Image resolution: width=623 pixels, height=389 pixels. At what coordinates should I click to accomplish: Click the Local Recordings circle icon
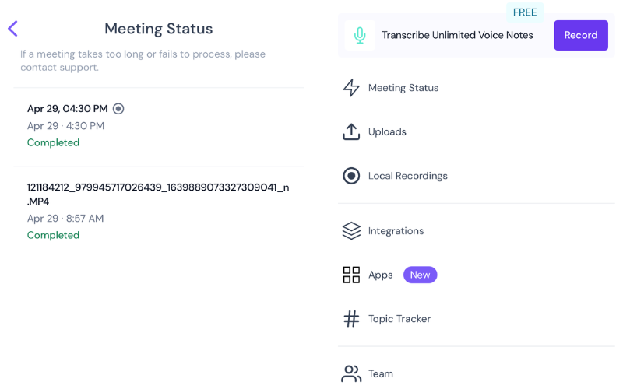tap(351, 176)
